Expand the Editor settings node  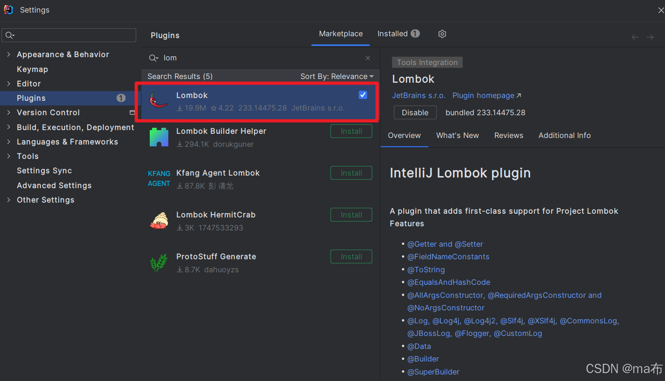(8, 84)
